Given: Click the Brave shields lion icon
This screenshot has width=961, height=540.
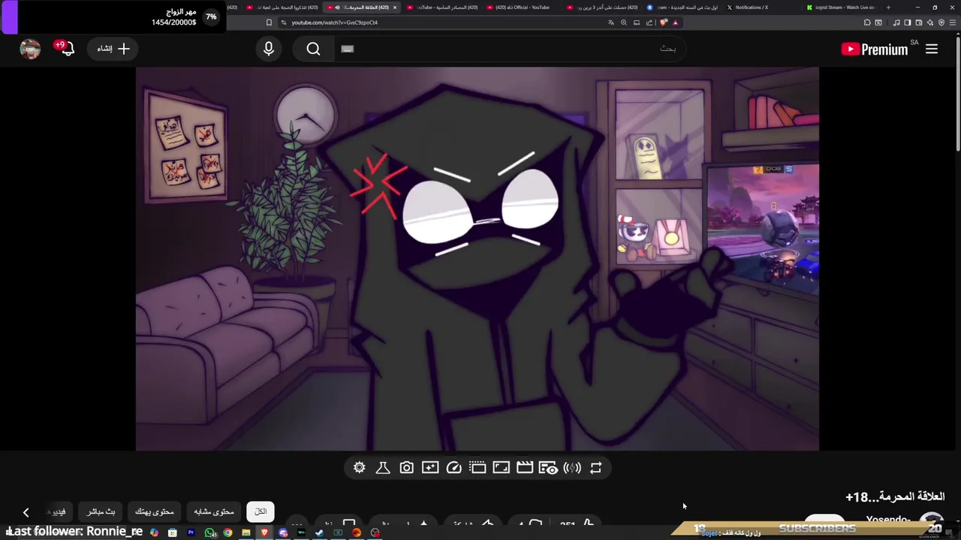Looking at the screenshot, I should tap(664, 22).
